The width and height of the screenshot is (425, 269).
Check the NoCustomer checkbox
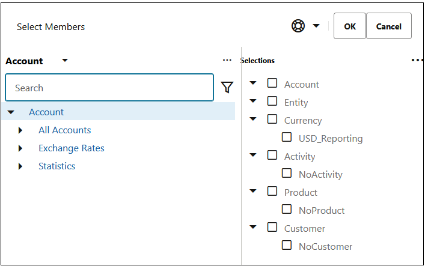click(287, 245)
